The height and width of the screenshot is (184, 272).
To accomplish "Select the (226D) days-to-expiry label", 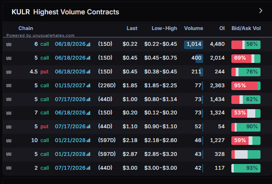I will pyautogui.click(x=107, y=85).
